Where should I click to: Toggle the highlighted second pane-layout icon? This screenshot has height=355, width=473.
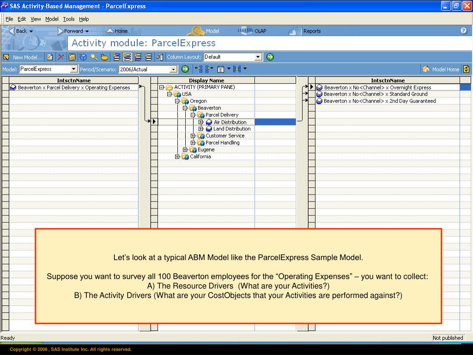[x=127, y=57]
